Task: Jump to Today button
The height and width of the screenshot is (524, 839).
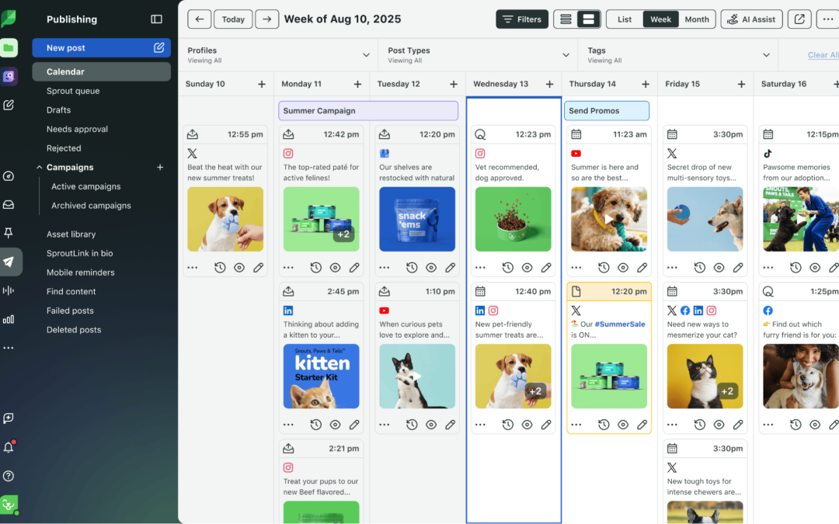Action: click(x=233, y=19)
